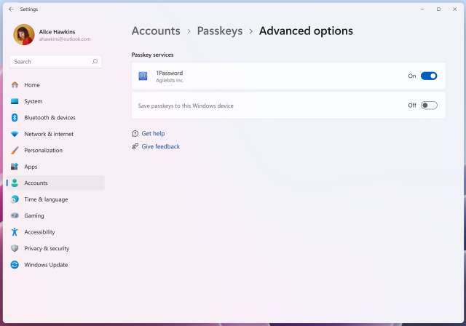Viewport: 466px width, 326px height.
Task: Select the Personalization label
Action: pos(44,150)
